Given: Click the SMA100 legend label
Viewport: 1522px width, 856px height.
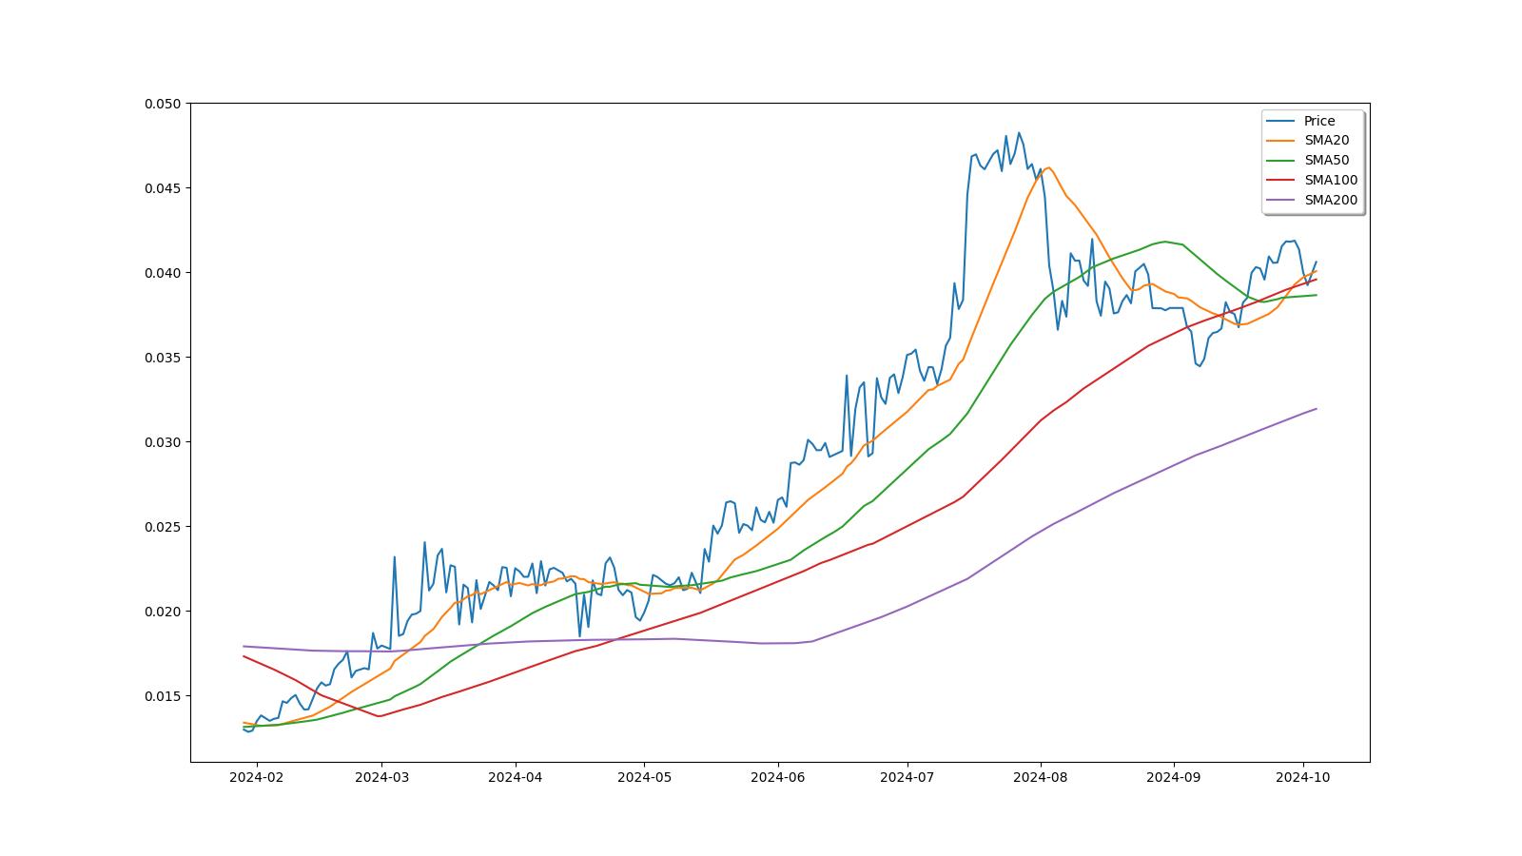Looking at the screenshot, I should coord(1331,181).
